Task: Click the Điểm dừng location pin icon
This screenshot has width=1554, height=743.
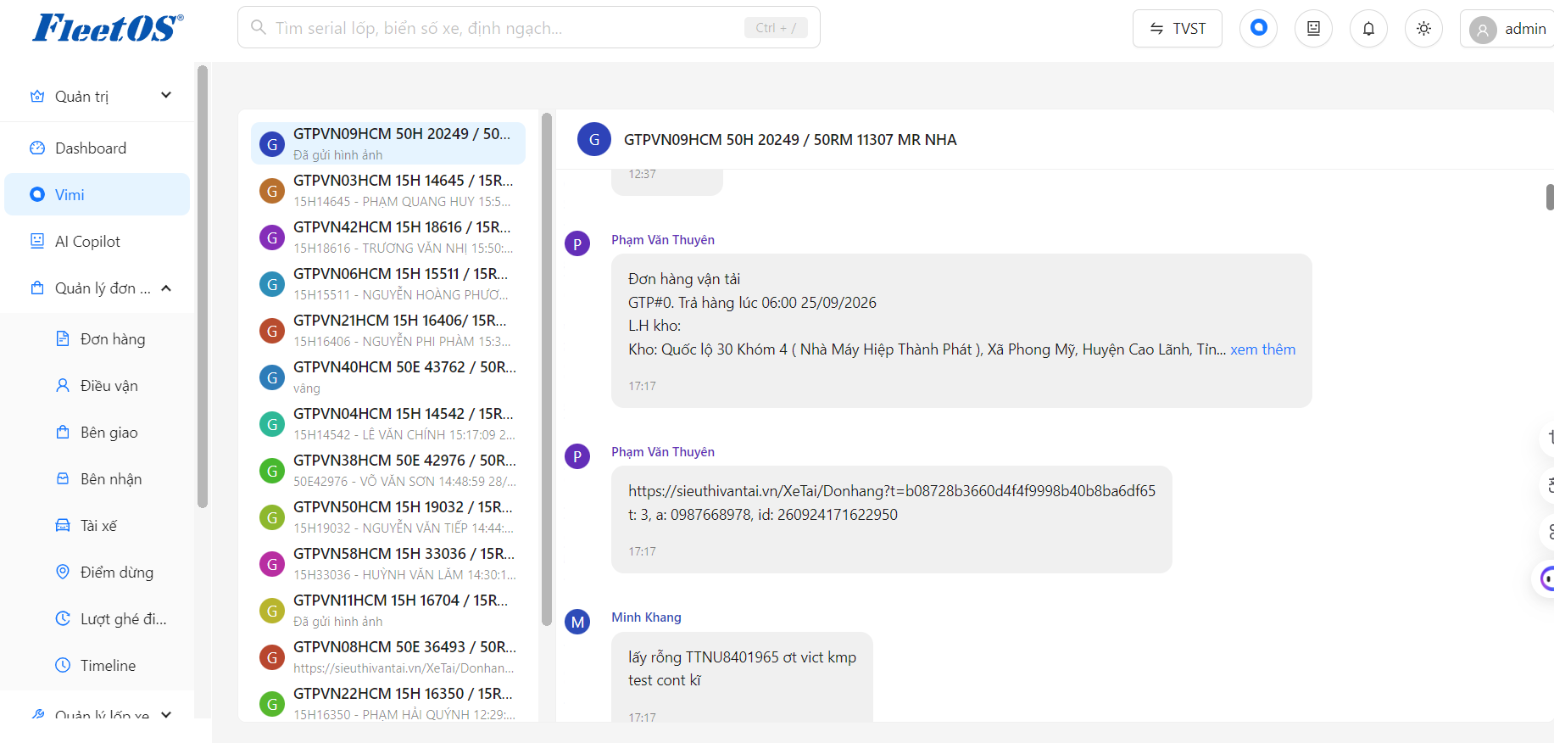Action: click(63, 572)
